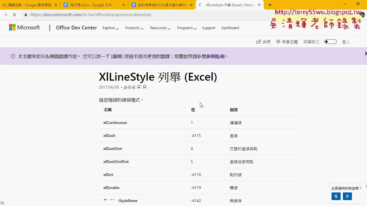This screenshot has width=367, height=206.
Task: Click the XlLineStyle 列舉 (Excel) heading
Action: coord(158,77)
